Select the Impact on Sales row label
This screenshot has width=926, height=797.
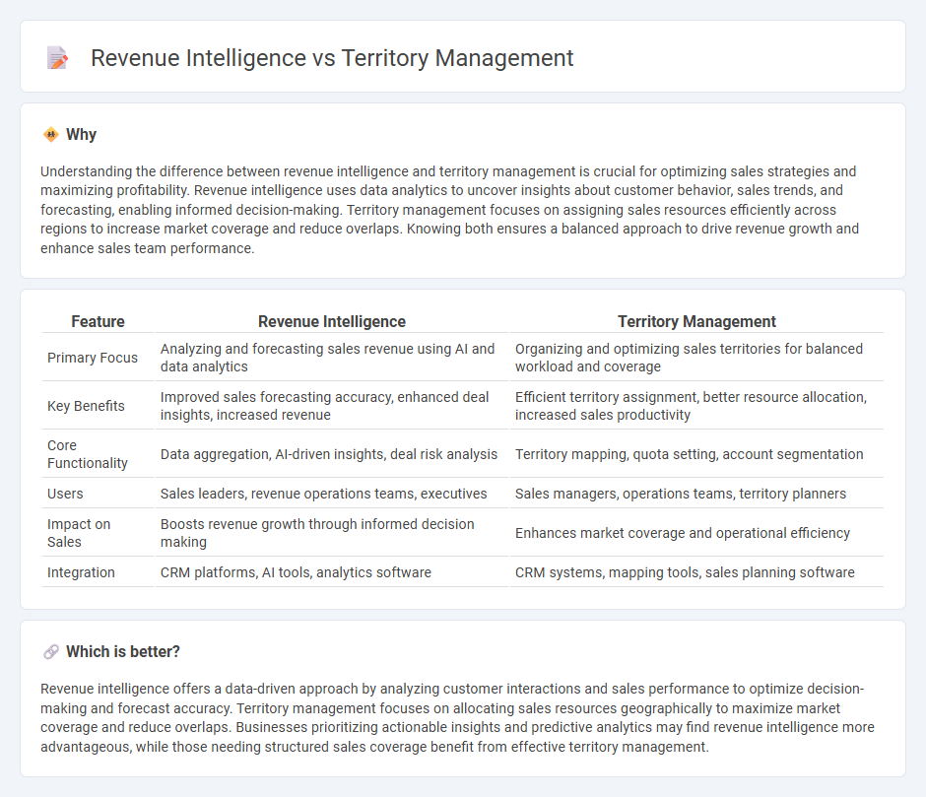(x=79, y=533)
